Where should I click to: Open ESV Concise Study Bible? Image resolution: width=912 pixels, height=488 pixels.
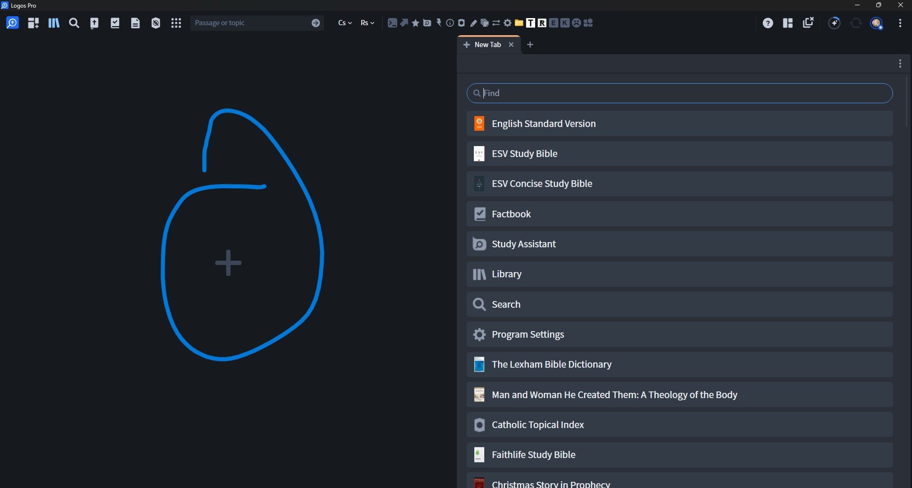click(680, 184)
